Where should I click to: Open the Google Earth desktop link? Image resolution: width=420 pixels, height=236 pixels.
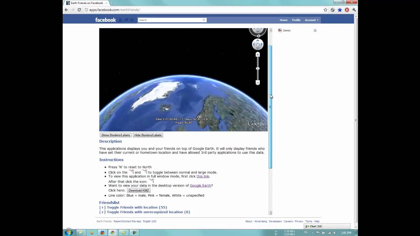click(x=200, y=186)
